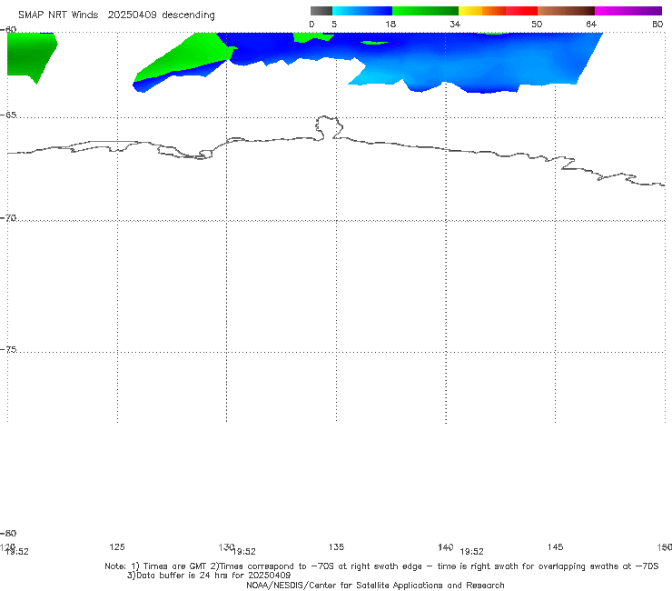
Task: Click the color bar label '50'
Action: point(537,25)
